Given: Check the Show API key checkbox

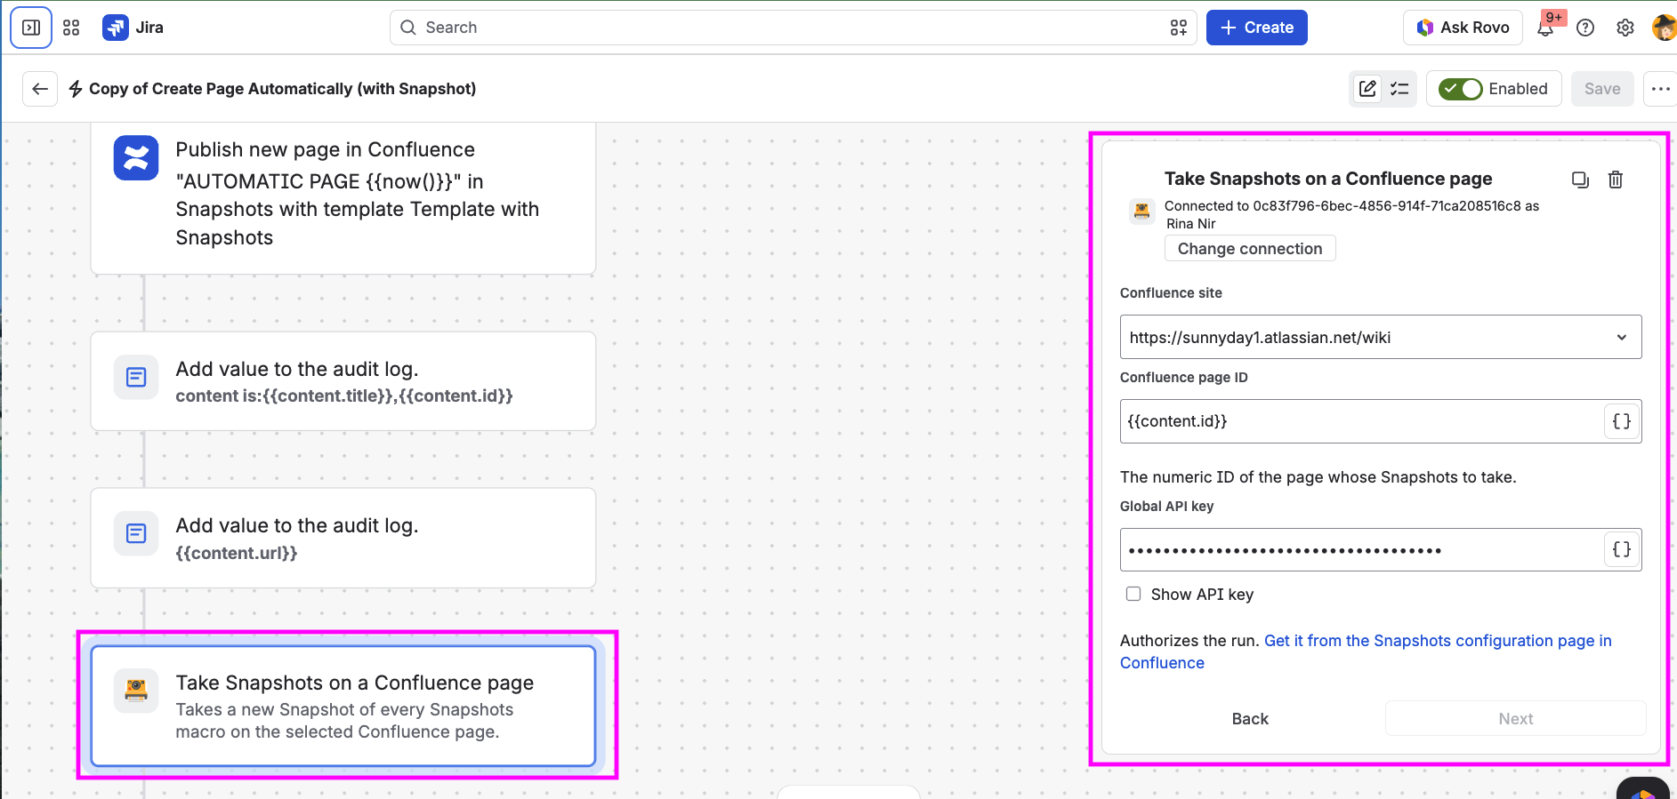Looking at the screenshot, I should point(1133,594).
